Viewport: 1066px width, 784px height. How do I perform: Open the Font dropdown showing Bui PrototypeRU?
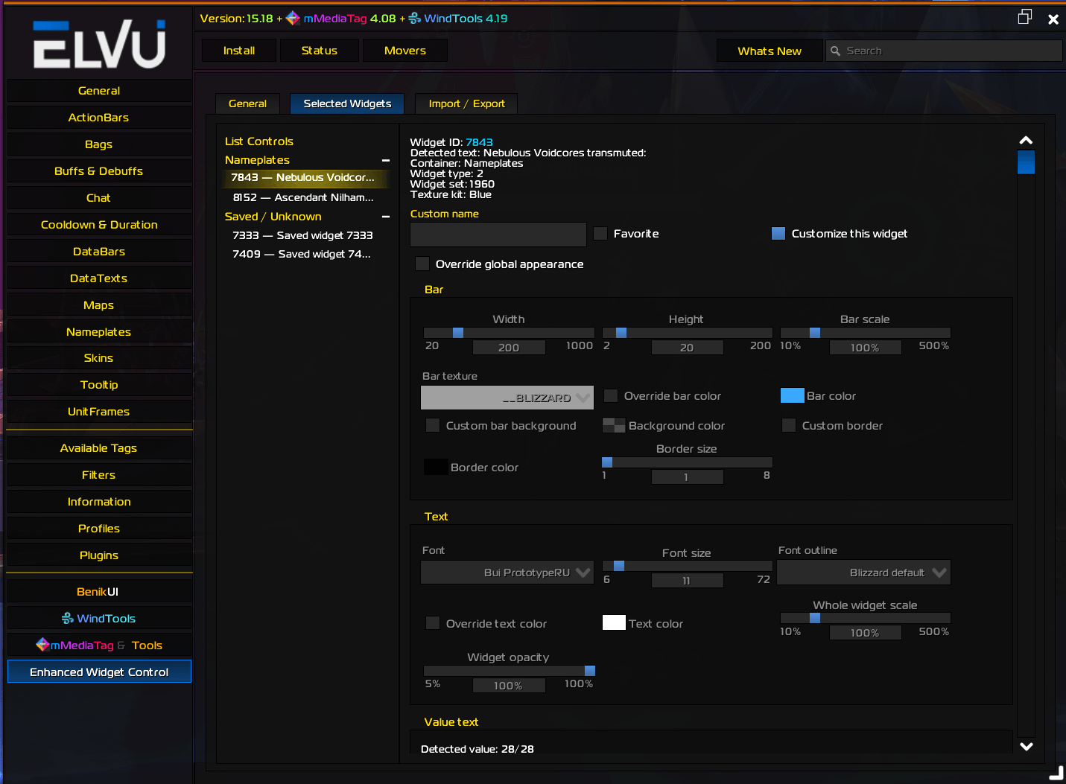click(507, 573)
